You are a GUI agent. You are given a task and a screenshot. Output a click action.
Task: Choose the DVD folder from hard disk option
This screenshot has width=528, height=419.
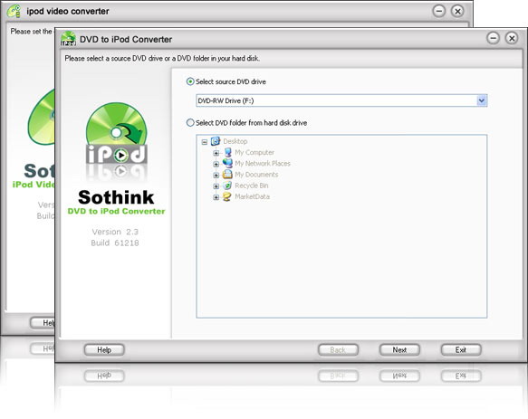[190, 123]
